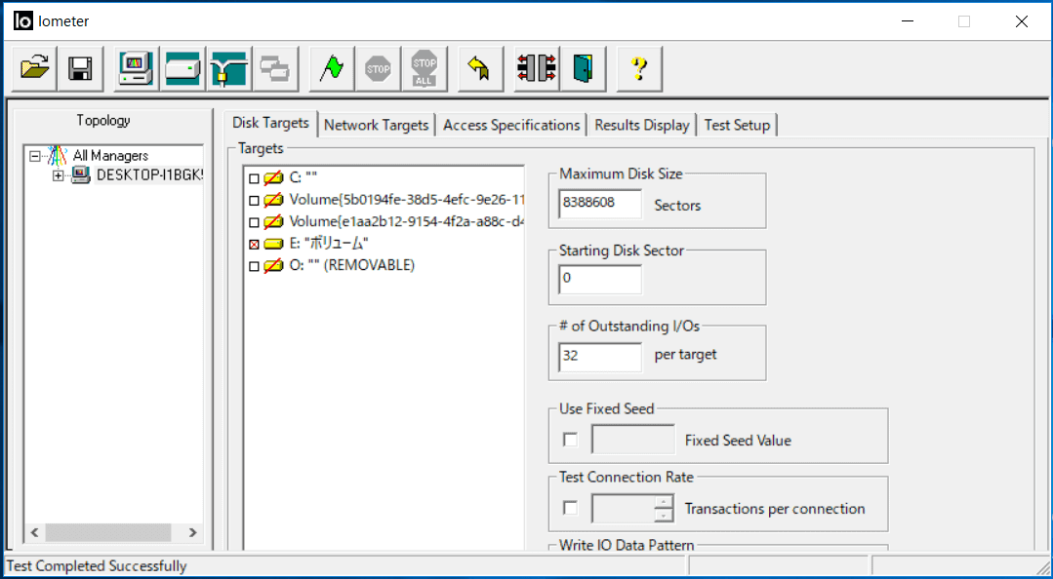
Task: Click the disk icon beside O: (REMOVABLE)
Action: [273, 266]
